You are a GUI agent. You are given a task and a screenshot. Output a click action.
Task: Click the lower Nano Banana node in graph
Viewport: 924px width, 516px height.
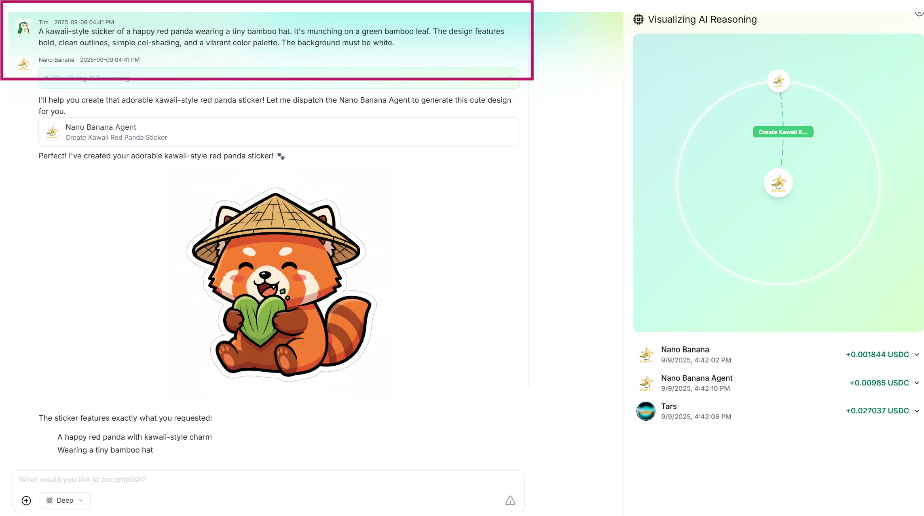[778, 183]
